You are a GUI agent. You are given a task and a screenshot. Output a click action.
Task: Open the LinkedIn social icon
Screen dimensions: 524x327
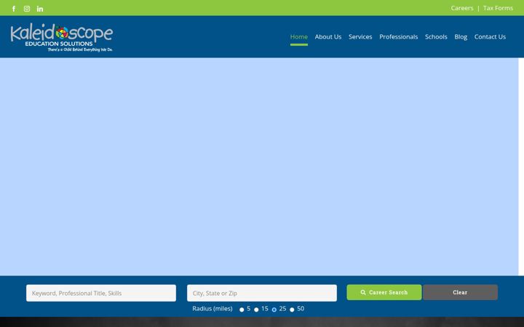[40, 9]
